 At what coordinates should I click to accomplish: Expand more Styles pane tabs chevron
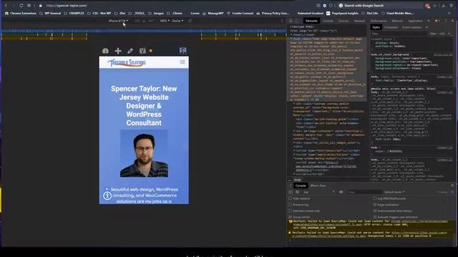(427, 27)
